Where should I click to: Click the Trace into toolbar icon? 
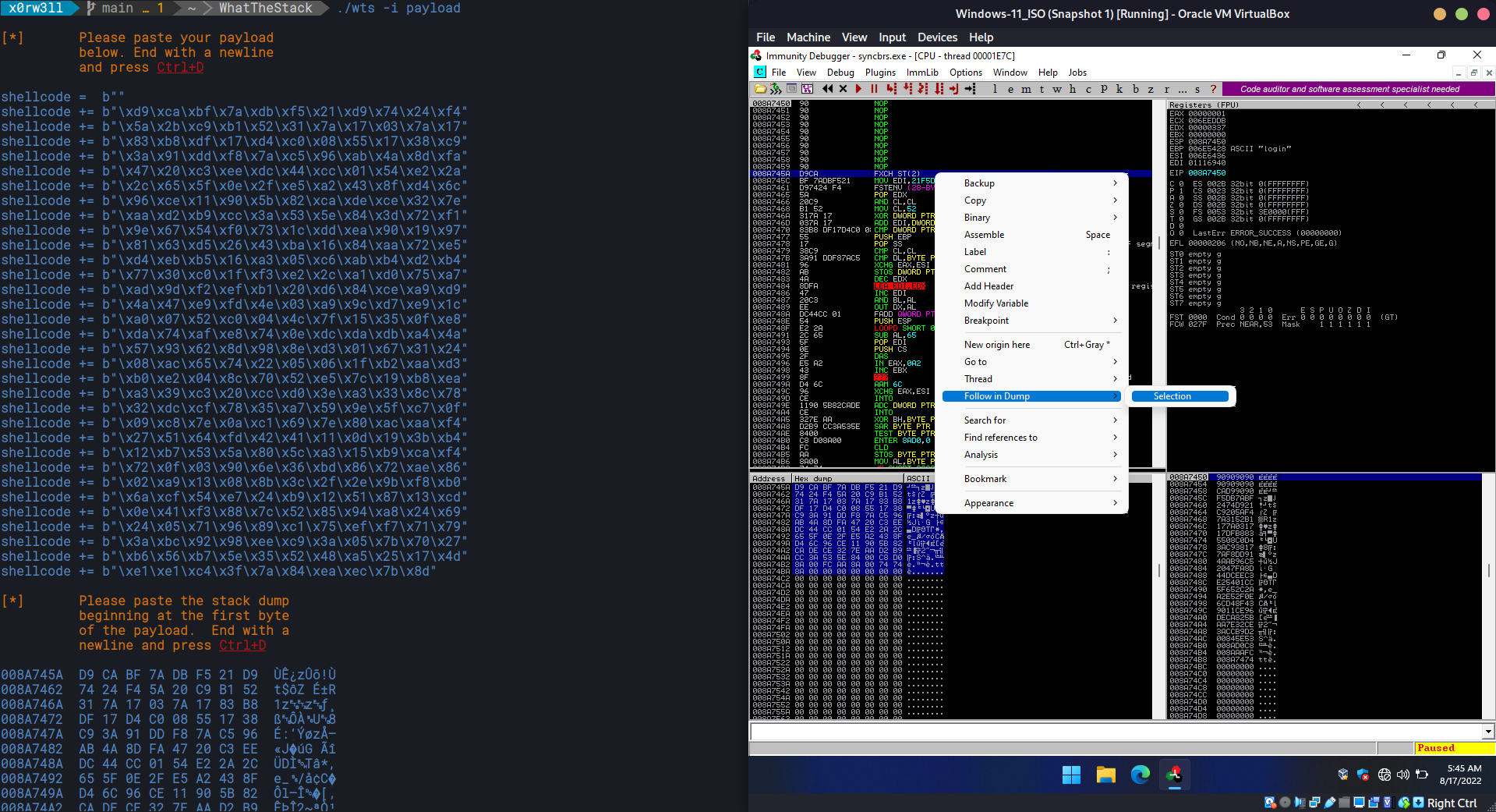[923, 89]
